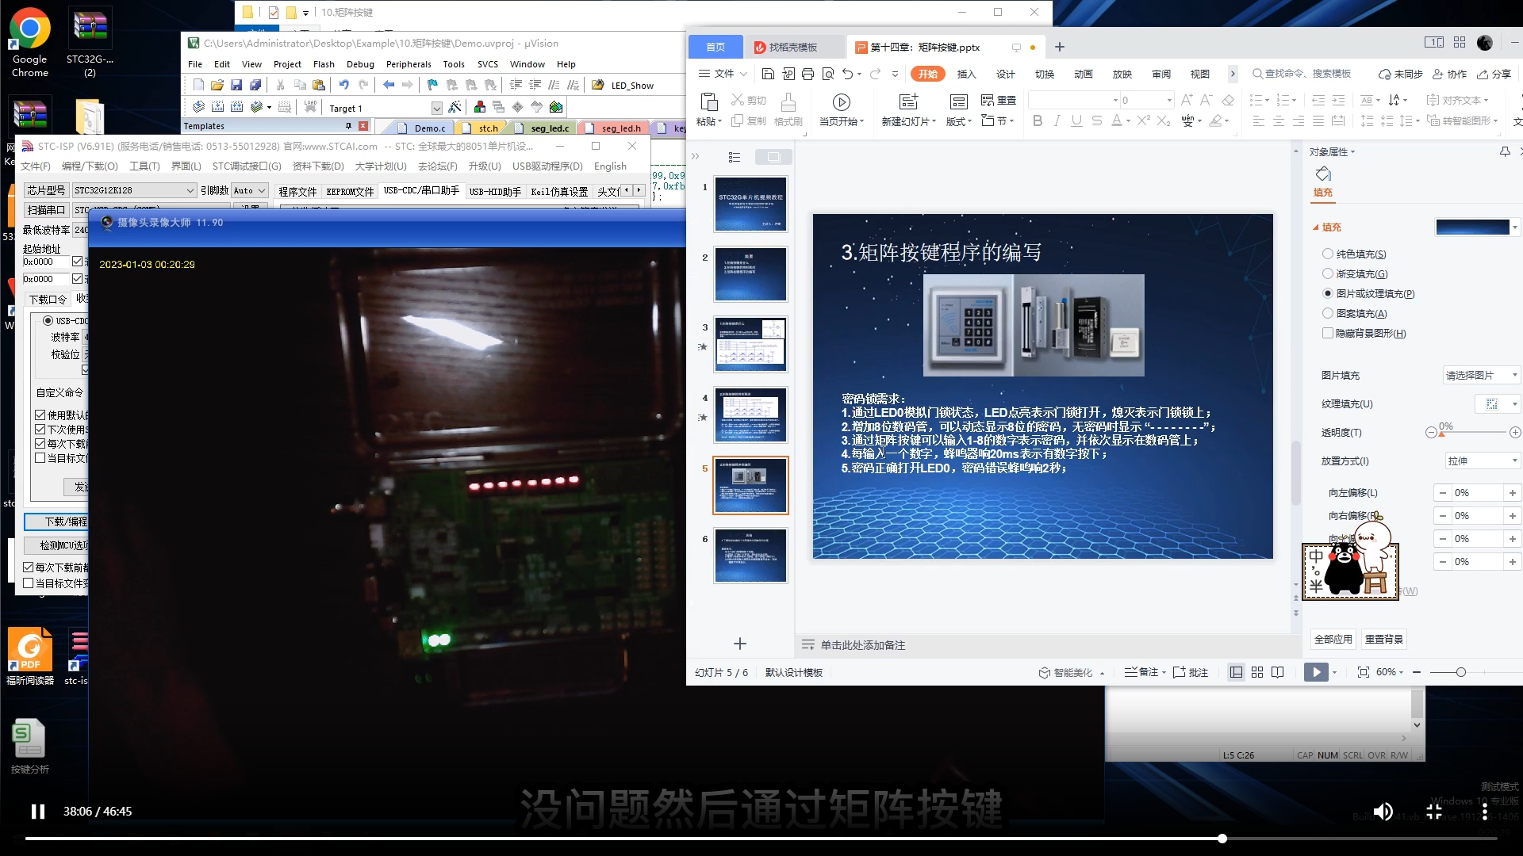Open 编程/下载 menu in STC-ISP
This screenshot has width=1523, height=856.
pyautogui.click(x=90, y=166)
